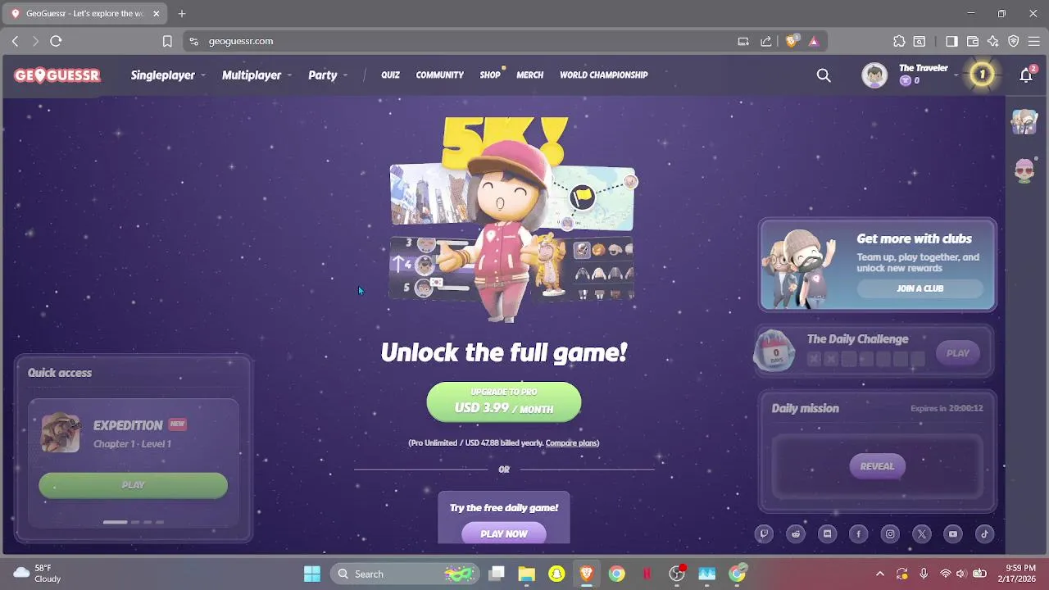This screenshot has width=1049, height=590.
Task: Click REVEAL on Daily mission
Action: tap(877, 466)
